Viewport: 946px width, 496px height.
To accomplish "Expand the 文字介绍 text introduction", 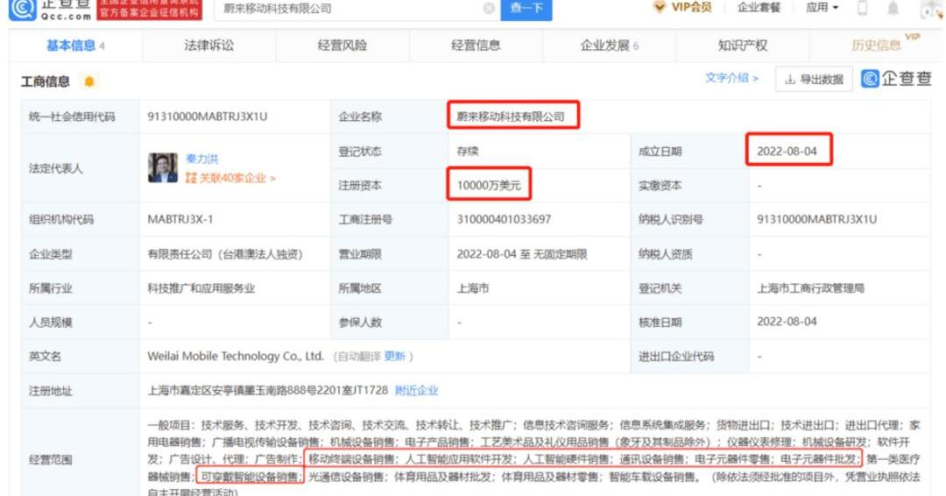I will tap(731, 79).
